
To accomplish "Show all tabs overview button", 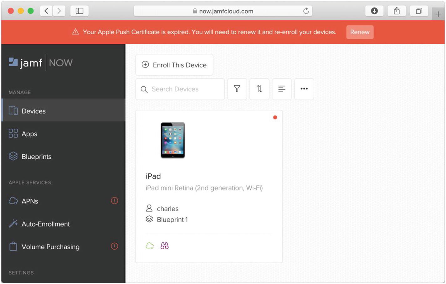I will [x=419, y=11].
